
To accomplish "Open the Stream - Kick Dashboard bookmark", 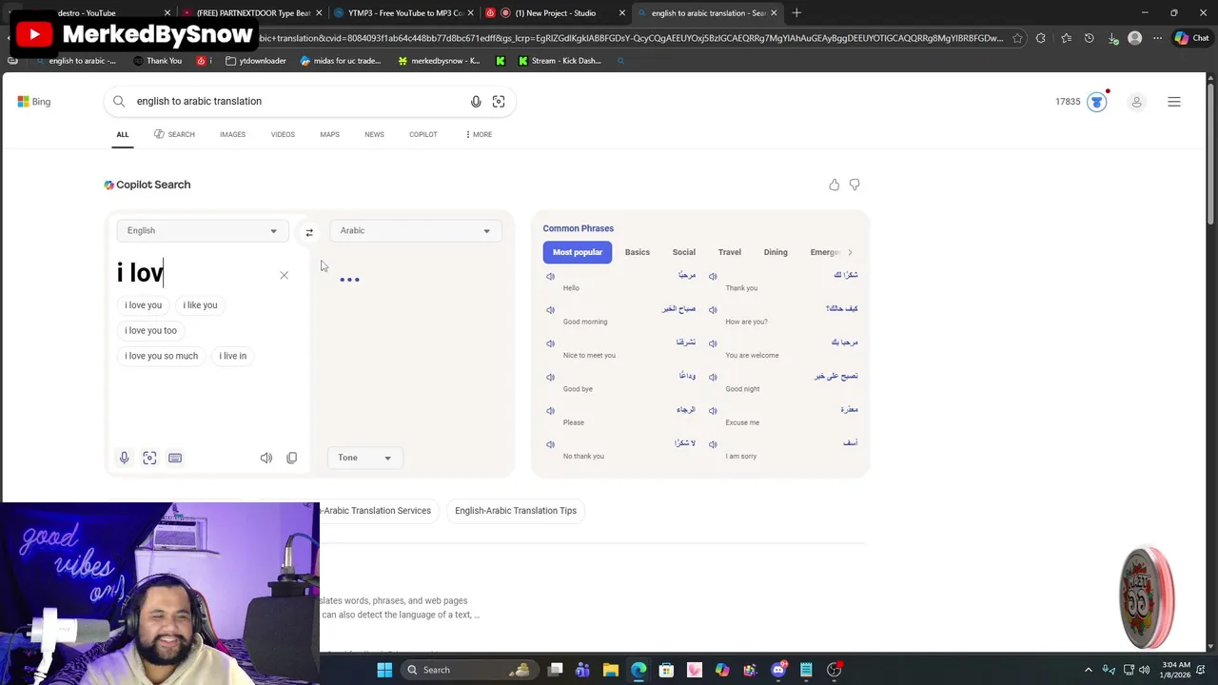I will [x=560, y=61].
